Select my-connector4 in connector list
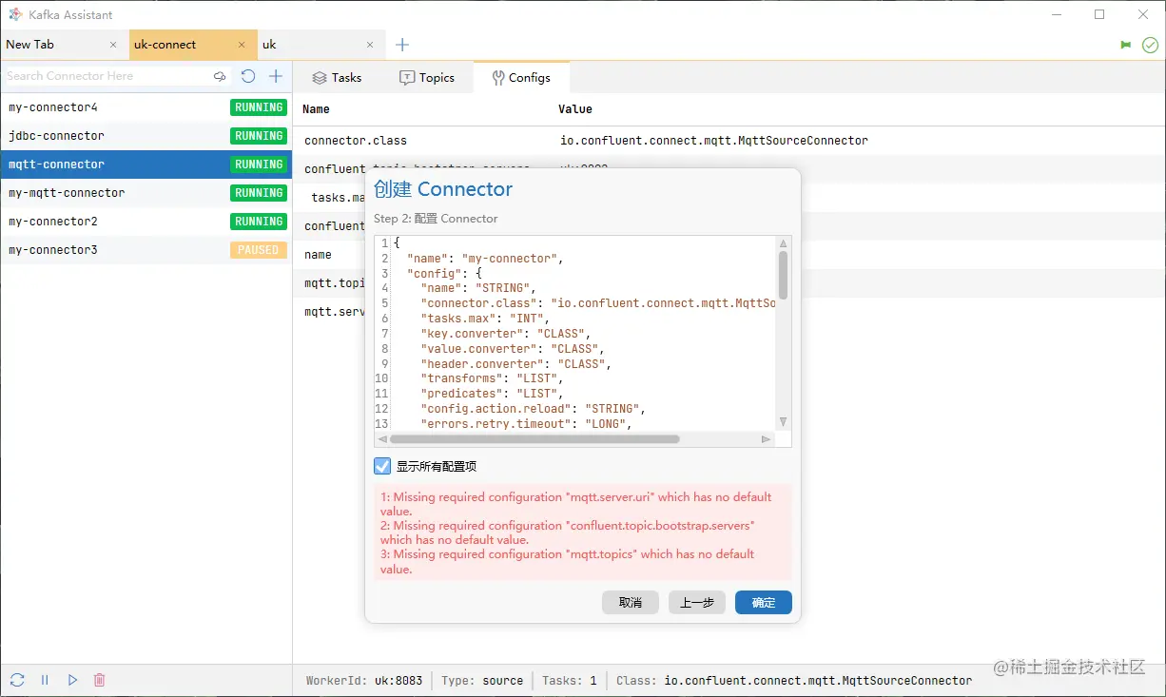The width and height of the screenshot is (1166, 697). 146,107
